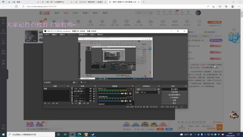
Task: Open 麦克风/Aux audio settings gear
Action: pos(130,93)
